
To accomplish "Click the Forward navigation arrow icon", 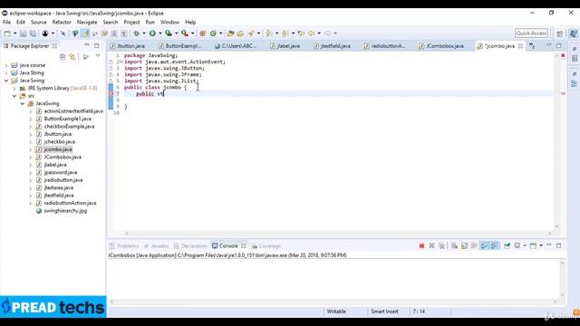I will 327,34.
